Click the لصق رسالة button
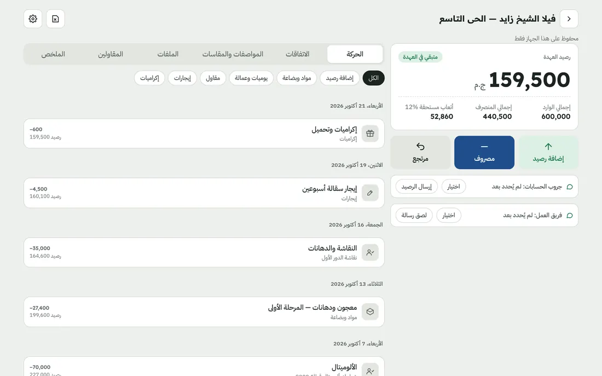 (414, 216)
